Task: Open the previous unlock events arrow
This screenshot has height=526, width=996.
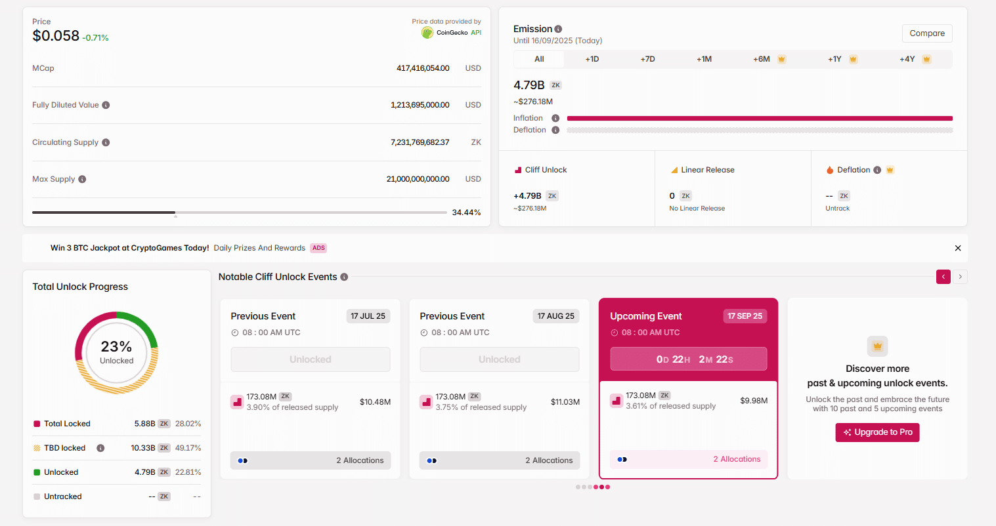Action: (x=943, y=276)
